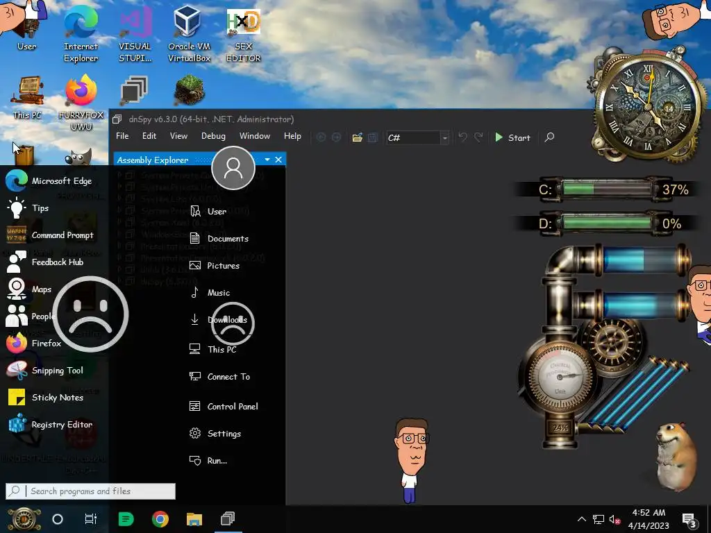Open Control Panel from the start menu
This screenshot has height=533, width=711.
pos(224,407)
